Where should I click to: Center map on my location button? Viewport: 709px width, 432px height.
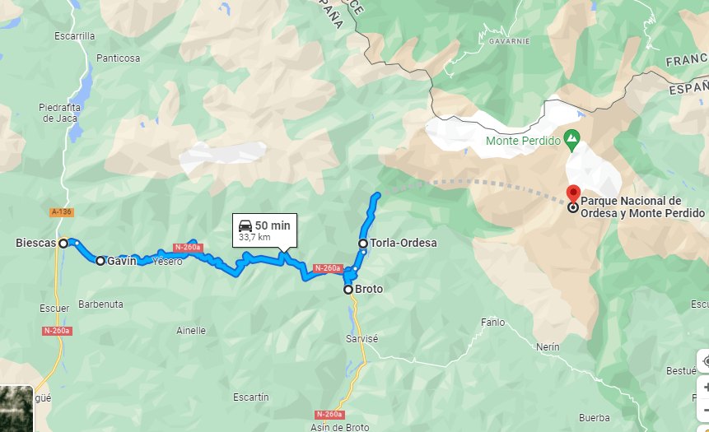pyautogui.click(x=705, y=361)
